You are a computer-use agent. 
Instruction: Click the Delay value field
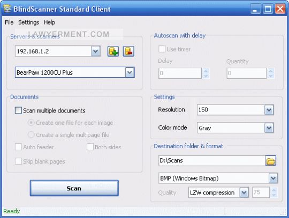point(180,73)
